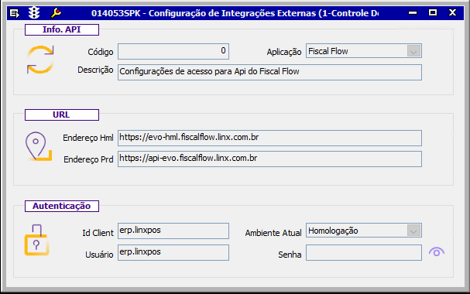Click the padlock icon in Autenticação section
Image resolution: width=470 pixels, height=294 pixels.
[36, 240]
